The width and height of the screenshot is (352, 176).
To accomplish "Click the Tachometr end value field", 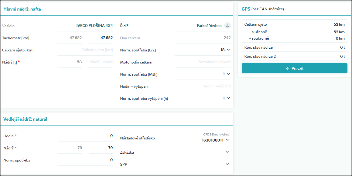I will tap(101, 38).
